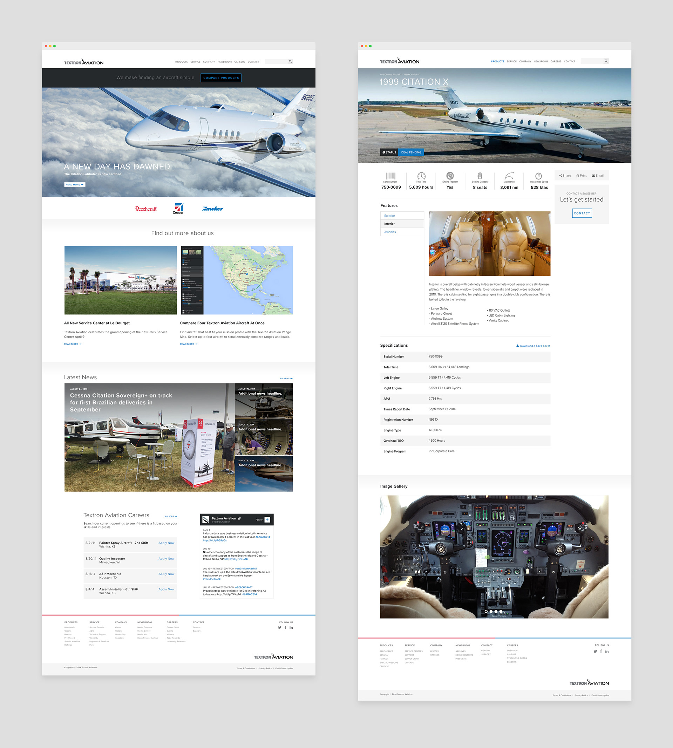Open the range map comparison thumbnail
Viewport: 673px width, 748px height.
(237, 280)
